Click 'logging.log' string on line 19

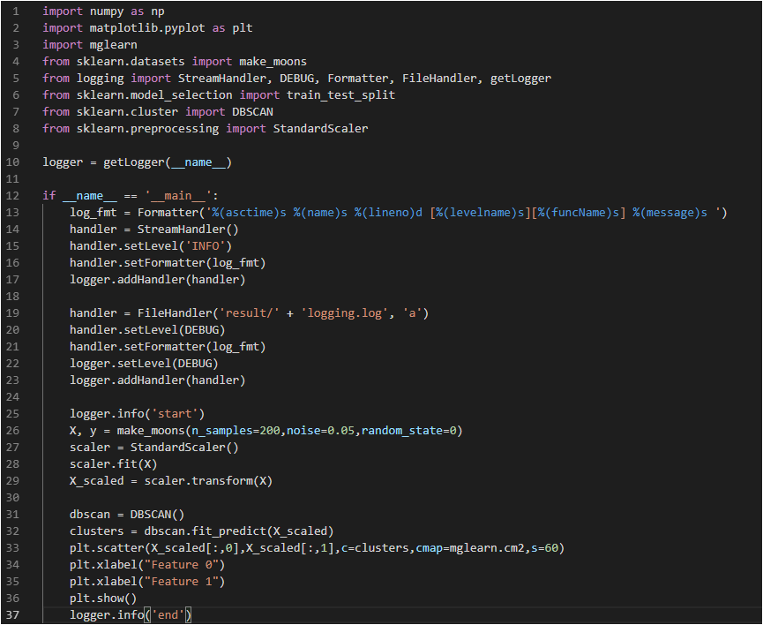pyautogui.click(x=344, y=313)
